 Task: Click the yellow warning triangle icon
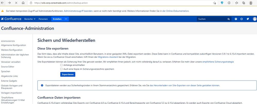tap(3, 11)
